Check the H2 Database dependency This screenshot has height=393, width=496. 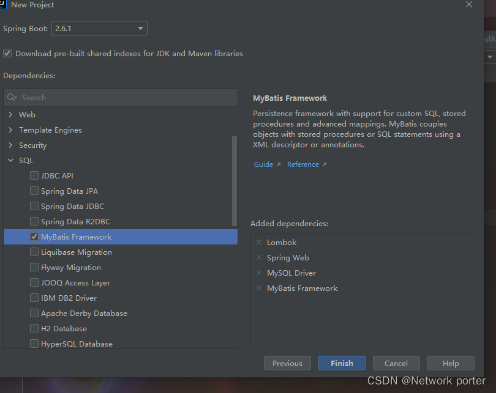click(34, 328)
